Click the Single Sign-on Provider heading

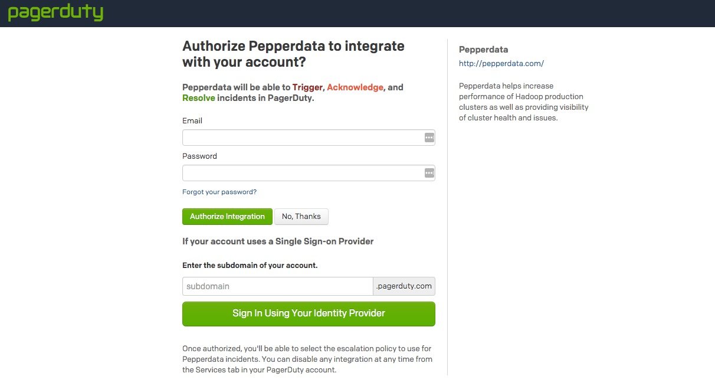278,241
